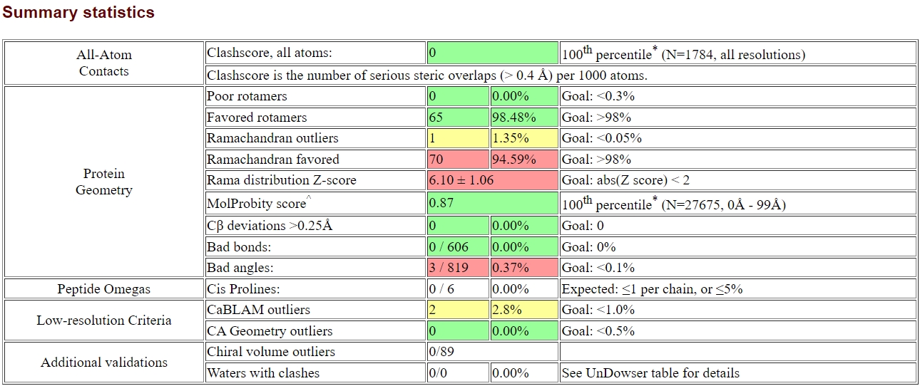Image resolution: width=920 pixels, height=386 pixels.
Task: Click the Additional validations category cell
Action: pyautogui.click(x=104, y=362)
